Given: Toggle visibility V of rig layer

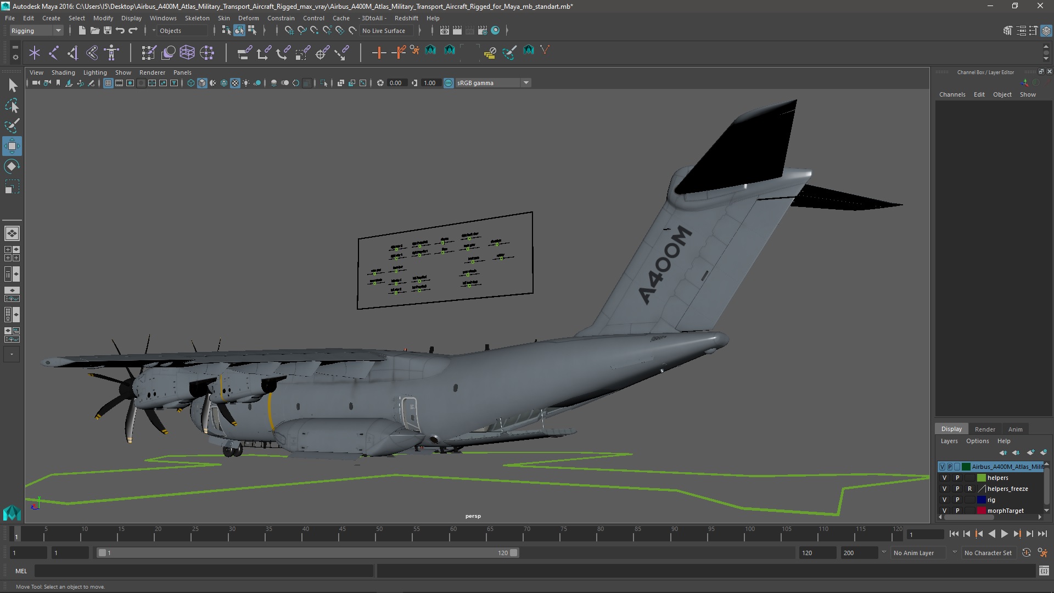Looking at the screenshot, I should click(944, 500).
